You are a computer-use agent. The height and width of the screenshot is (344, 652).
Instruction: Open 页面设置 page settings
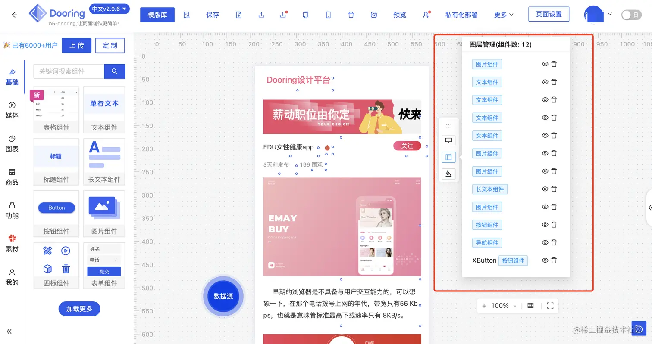[x=549, y=14]
